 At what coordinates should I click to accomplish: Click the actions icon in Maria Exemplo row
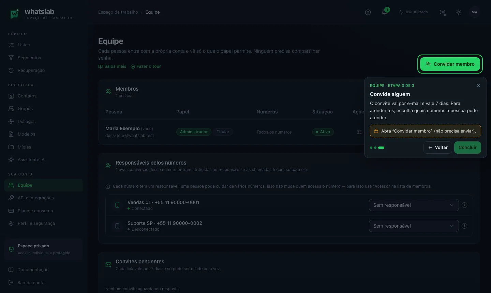pyautogui.click(x=359, y=132)
